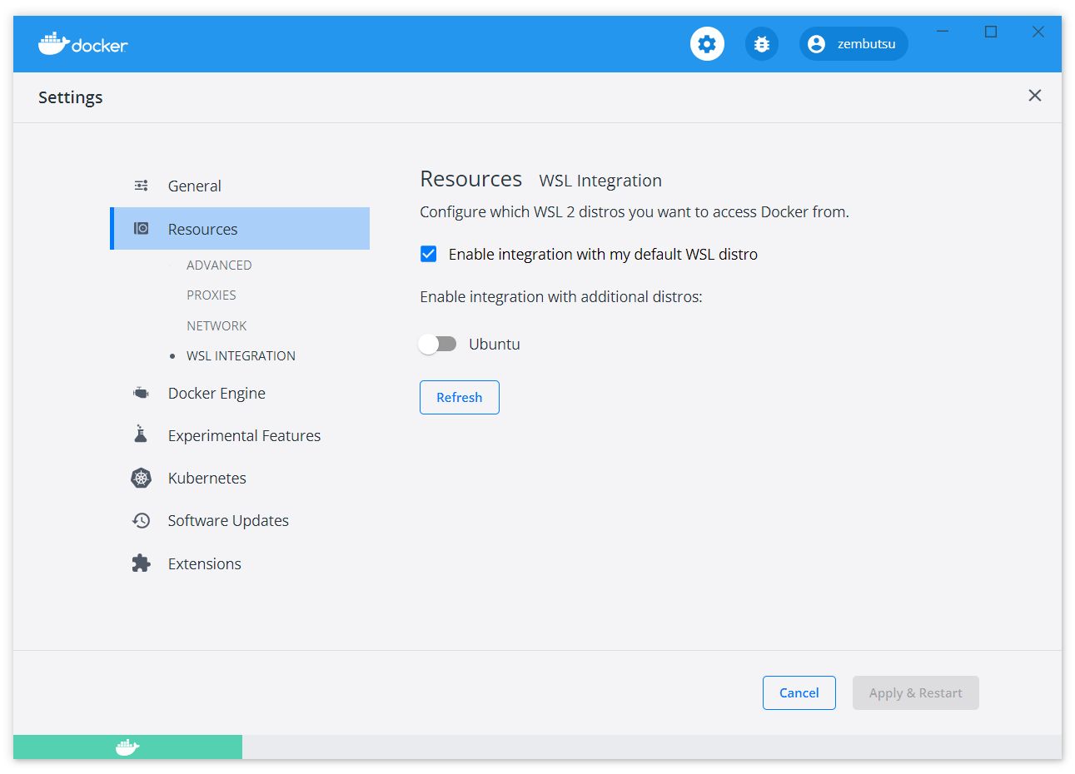Click the Cancel button
1075x774 pixels.
tap(799, 692)
